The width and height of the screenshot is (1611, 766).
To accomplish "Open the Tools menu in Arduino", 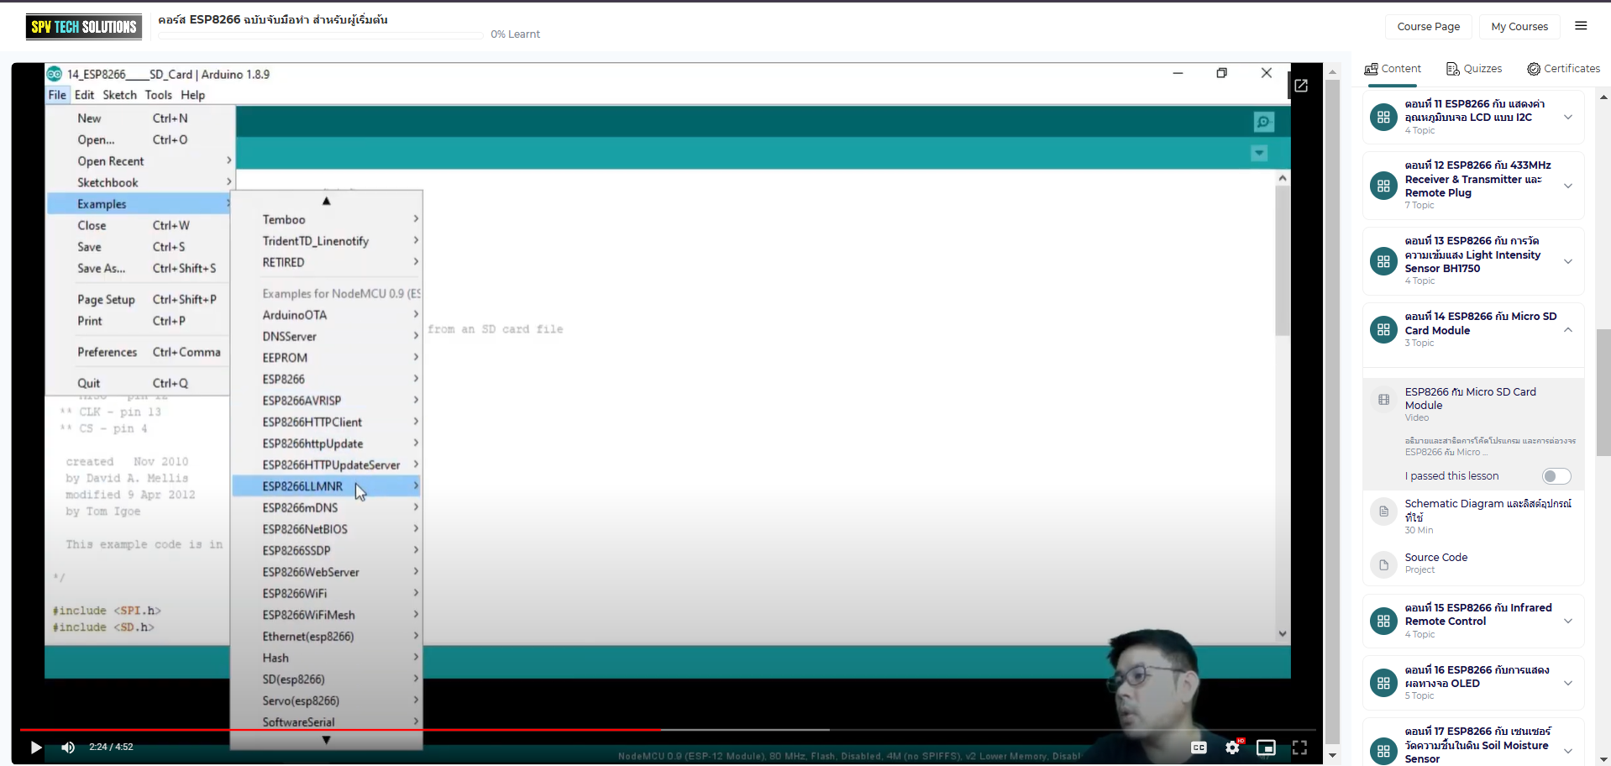I will click(x=158, y=95).
